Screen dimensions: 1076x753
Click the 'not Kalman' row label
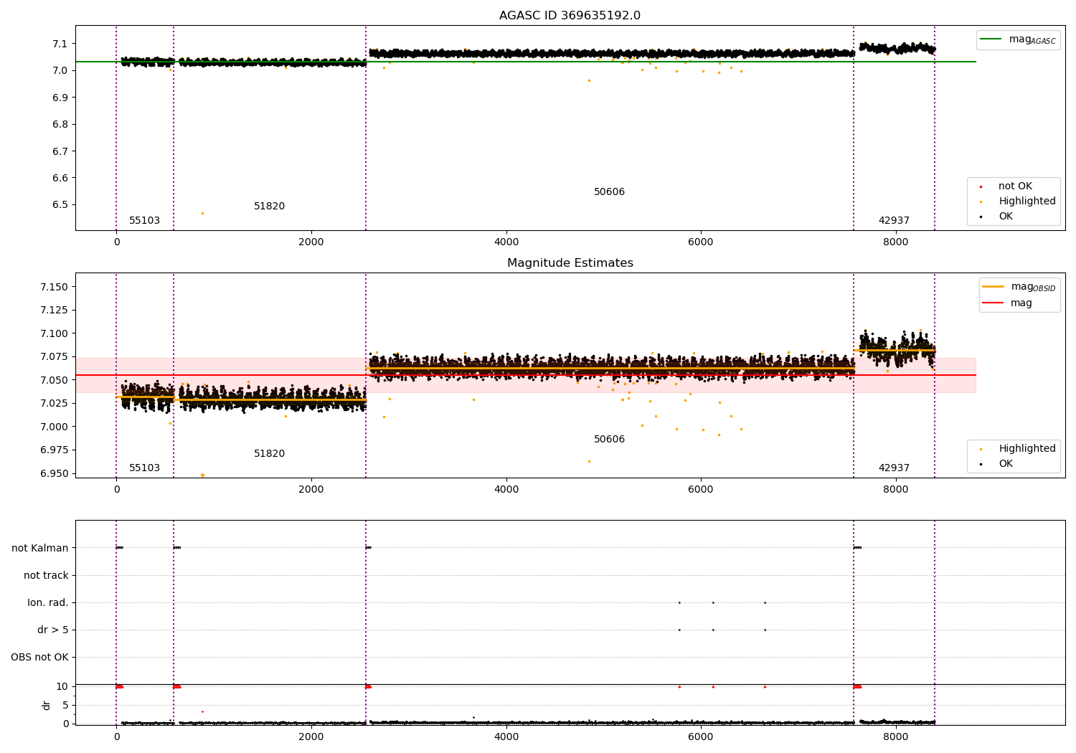[x=40, y=548]
